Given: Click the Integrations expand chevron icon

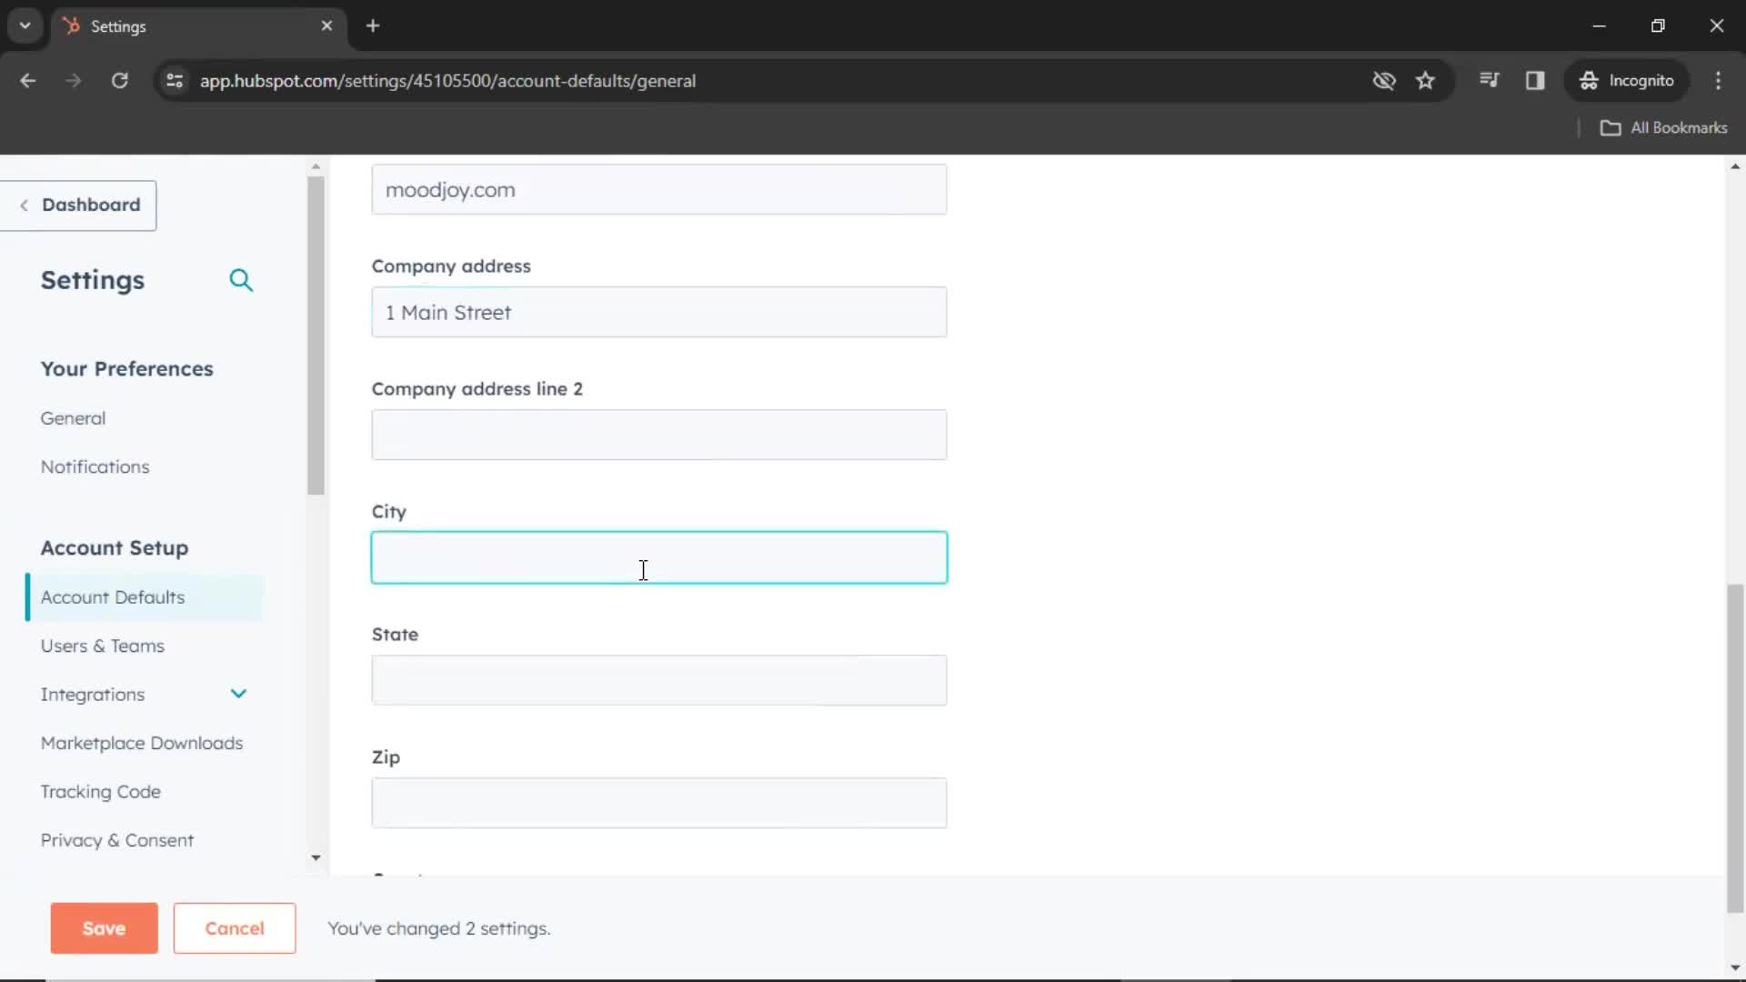Looking at the screenshot, I should [x=238, y=695].
